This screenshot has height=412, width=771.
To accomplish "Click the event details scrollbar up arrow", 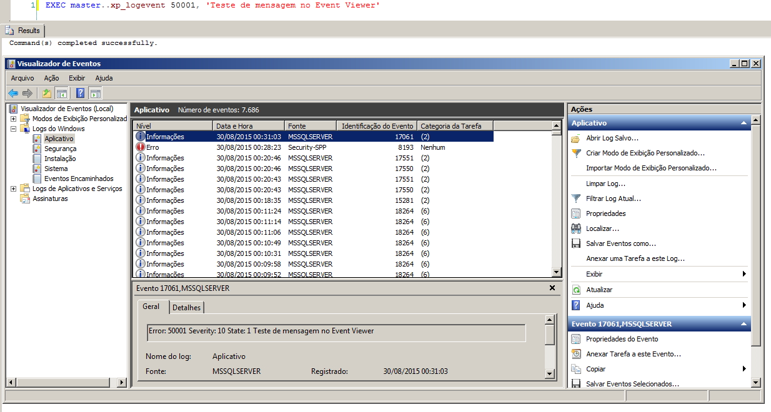I will pyautogui.click(x=550, y=320).
